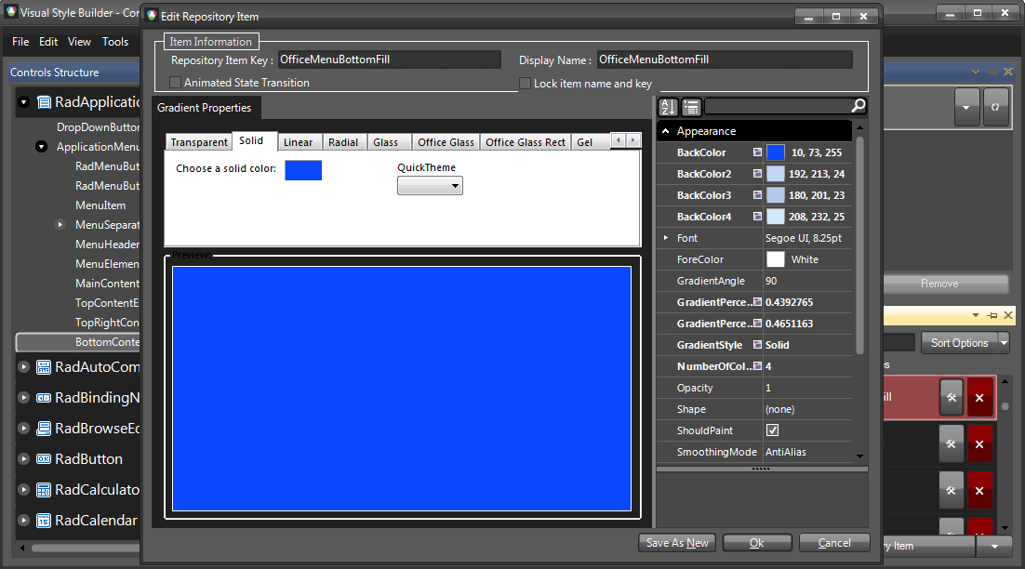Click the alphabetical sort icon in the property grid

click(x=668, y=107)
